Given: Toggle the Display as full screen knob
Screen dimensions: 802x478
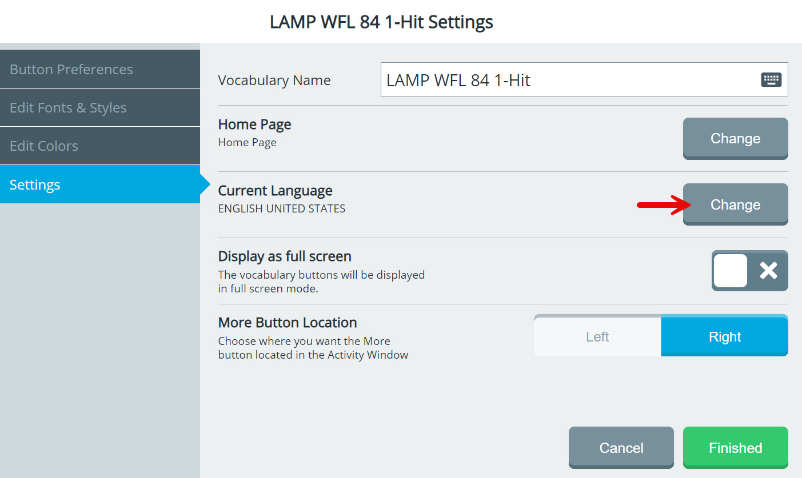Looking at the screenshot, I should coord(731,271).
